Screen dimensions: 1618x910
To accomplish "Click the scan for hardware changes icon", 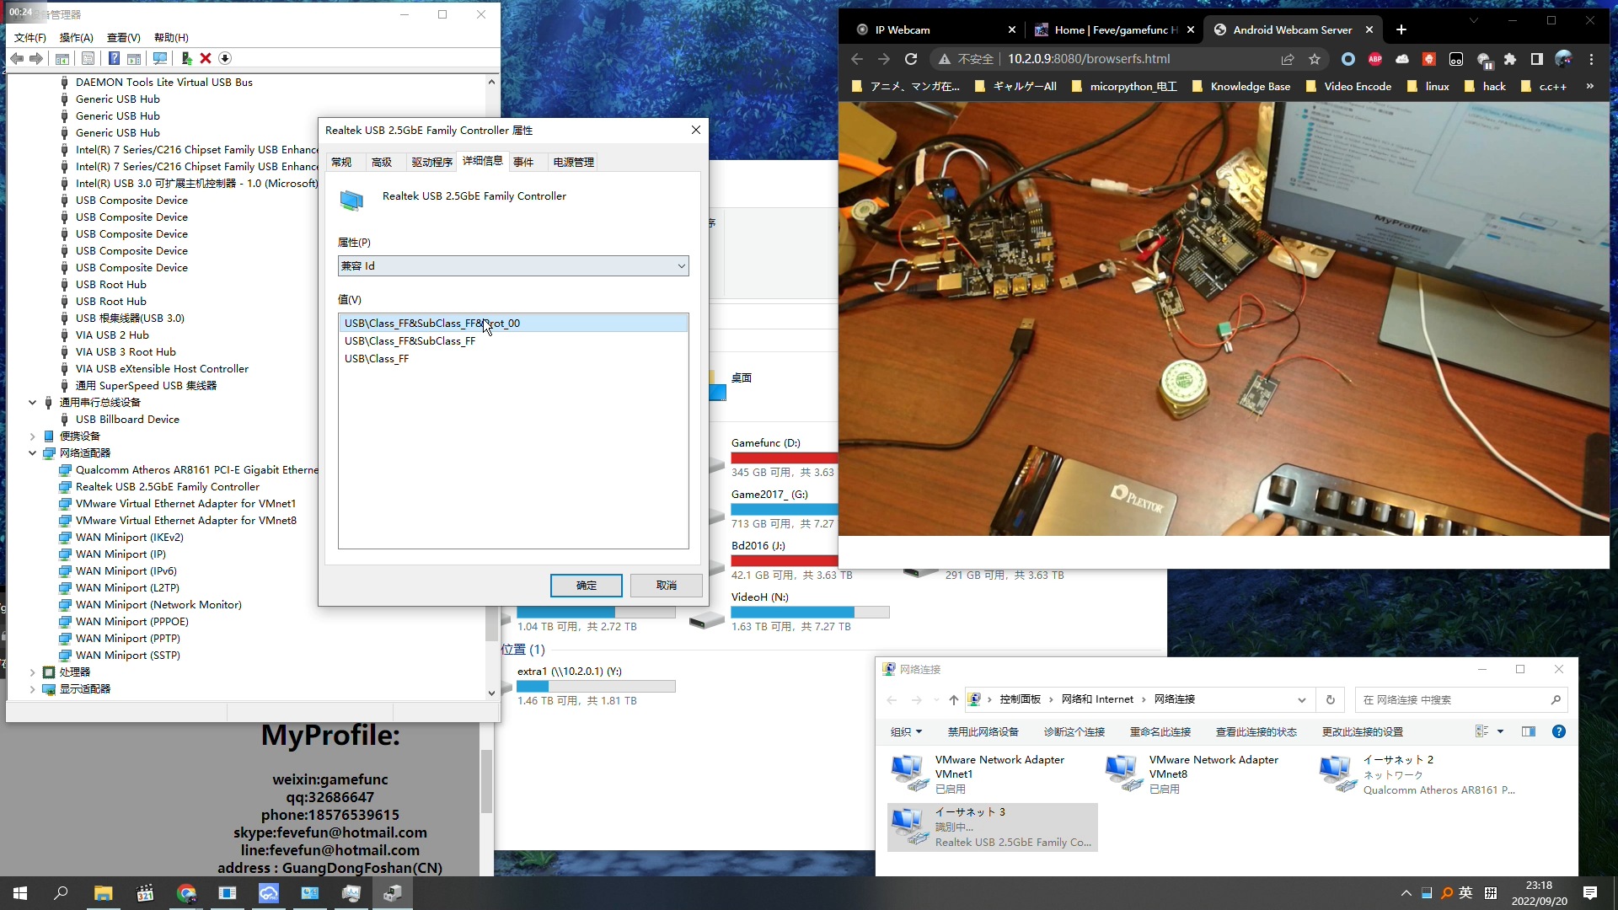I will tap(159, 58).
